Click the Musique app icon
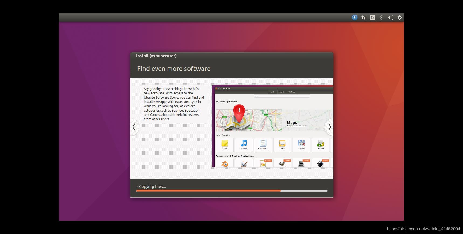The width and height of the screenshot is (463, 234). [x=244, y=144]
